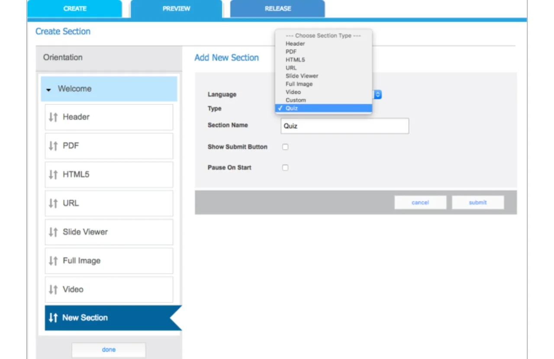Image resolution: width=554 pixels, height=359 pixels.
Task: Click the Create Section heading
Action: coord(63,32)
